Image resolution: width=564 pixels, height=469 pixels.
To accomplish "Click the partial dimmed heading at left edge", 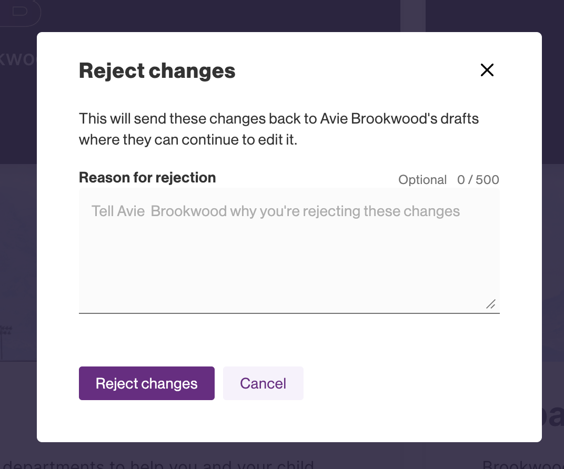I will click(x=17, y=59).
